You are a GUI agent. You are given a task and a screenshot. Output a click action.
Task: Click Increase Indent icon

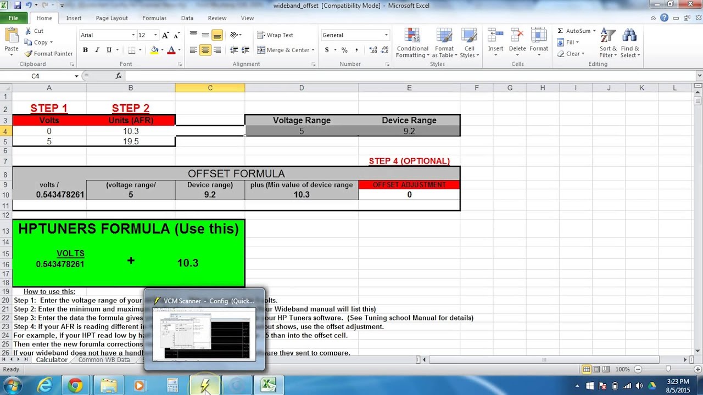click(x=246, y=50)
